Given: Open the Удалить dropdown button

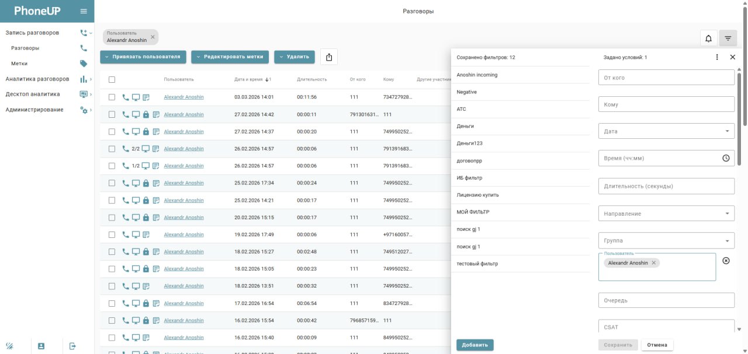Looking at the screenshot, I should click(x=295, y=57).
